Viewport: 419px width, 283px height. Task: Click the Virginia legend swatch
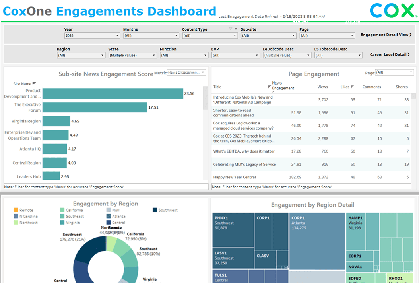click(62, 222)
